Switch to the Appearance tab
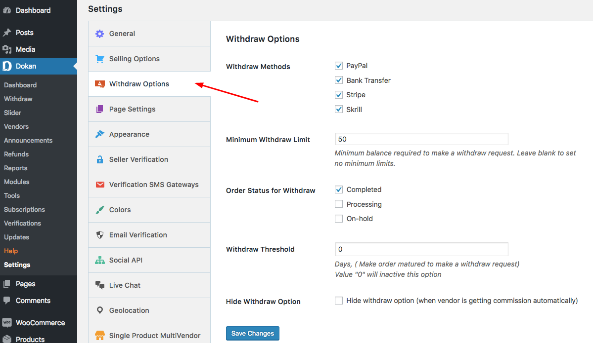The width and height of the screenshot is (593, 343). point(149,134)
